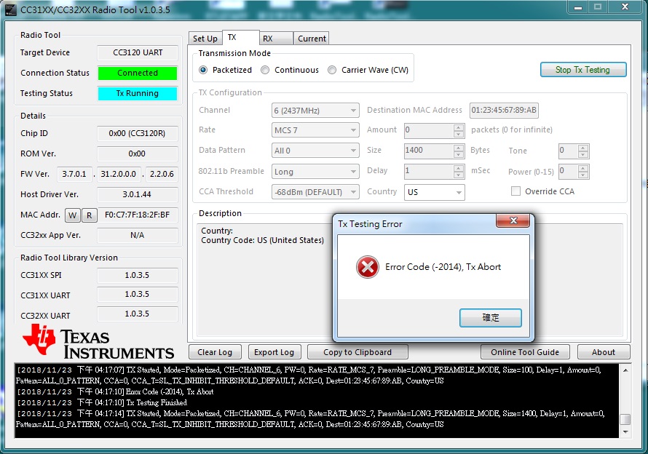Click the Clear Log button
Screen dimensions: 648x454
[x=215, y=352]
